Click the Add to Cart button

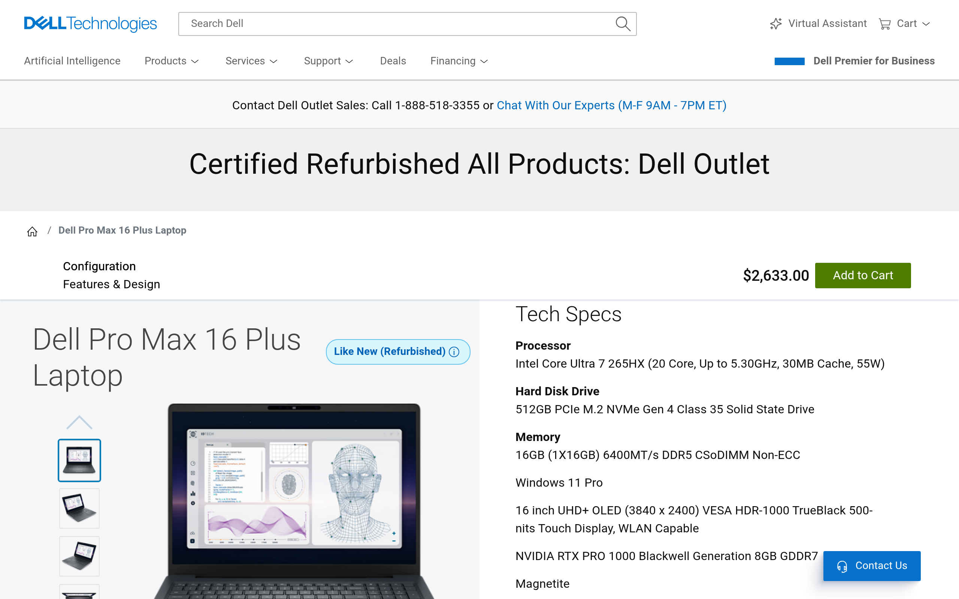pyautogui.click(x=863, y=275)
